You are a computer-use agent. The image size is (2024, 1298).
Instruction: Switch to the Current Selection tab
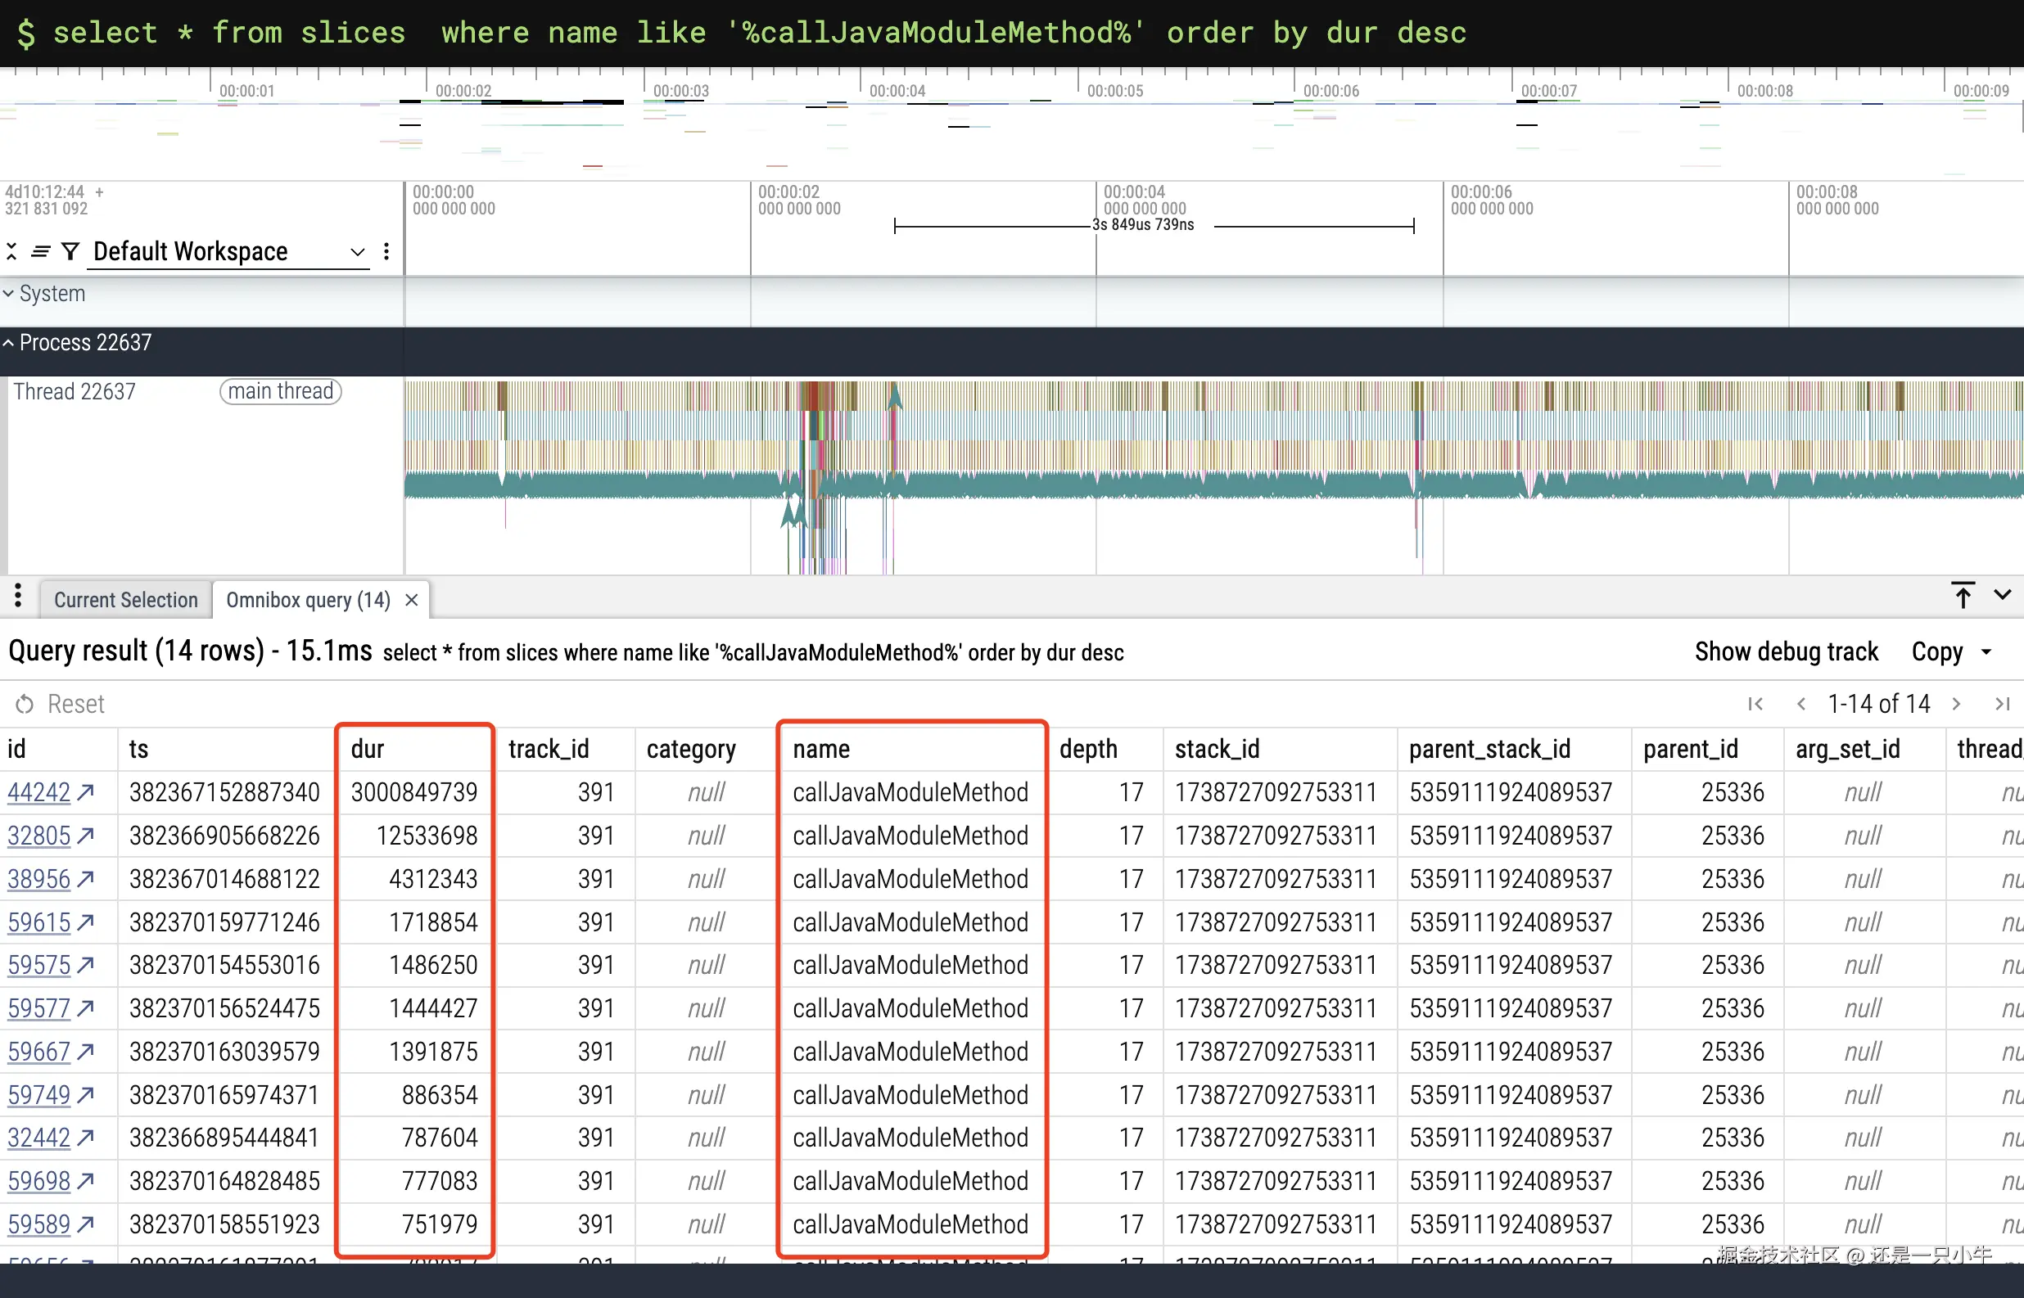pos(125,600)
